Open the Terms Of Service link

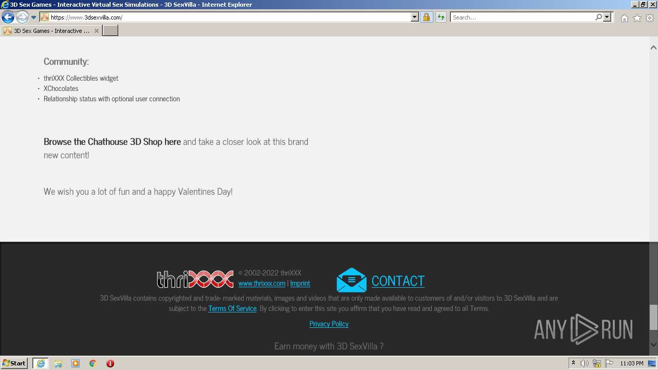(232, 308)
